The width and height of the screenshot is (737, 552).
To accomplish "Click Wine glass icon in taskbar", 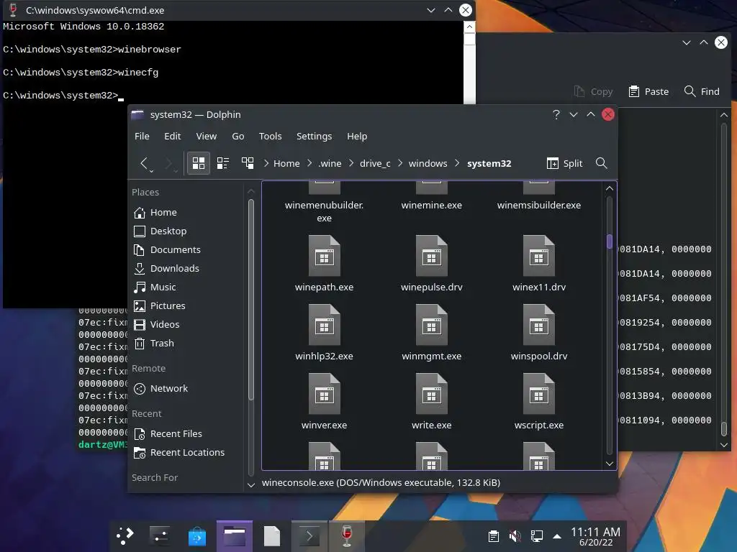I will tap(346, 536).
